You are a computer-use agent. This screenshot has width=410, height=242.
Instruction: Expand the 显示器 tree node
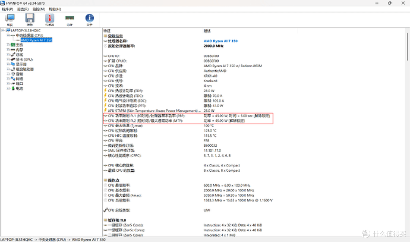8,64
